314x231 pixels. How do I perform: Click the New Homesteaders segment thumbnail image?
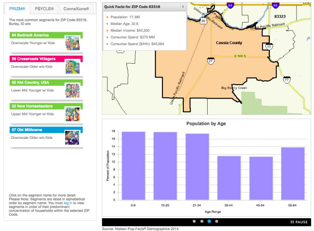pyautogui.click(x=72, y=114)
